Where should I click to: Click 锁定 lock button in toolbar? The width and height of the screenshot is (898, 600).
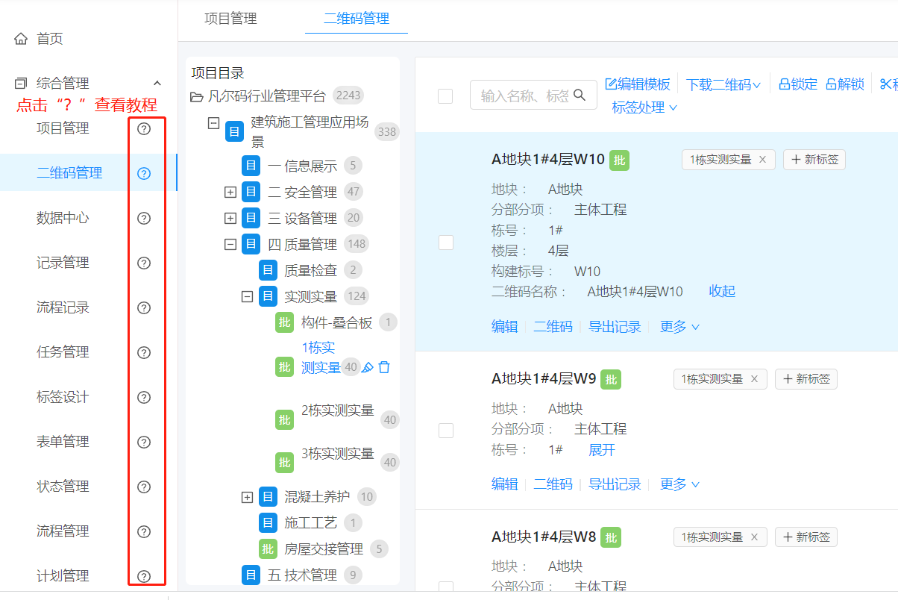pos(798,84)
